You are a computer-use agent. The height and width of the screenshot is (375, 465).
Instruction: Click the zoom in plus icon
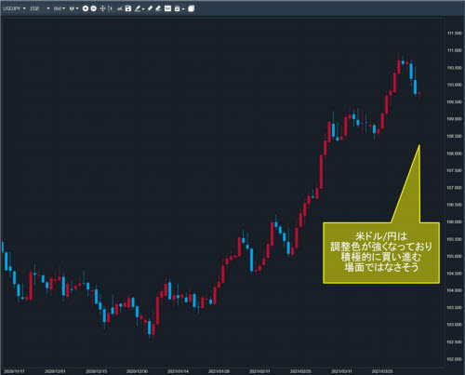click(86, 8)
